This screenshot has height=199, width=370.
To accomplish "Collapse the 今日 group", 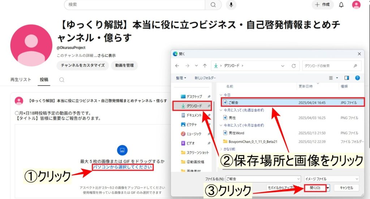I will [x=221, y=95].
